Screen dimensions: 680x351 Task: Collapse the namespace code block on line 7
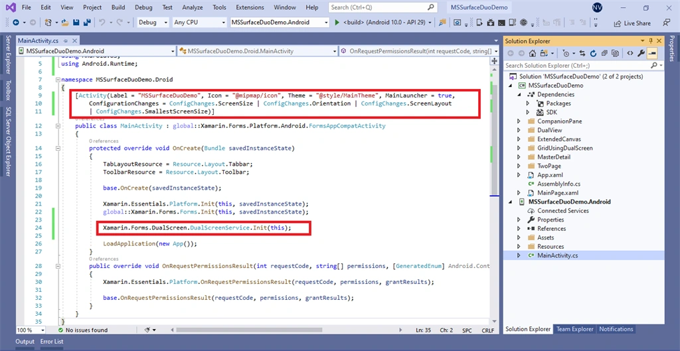57,80
